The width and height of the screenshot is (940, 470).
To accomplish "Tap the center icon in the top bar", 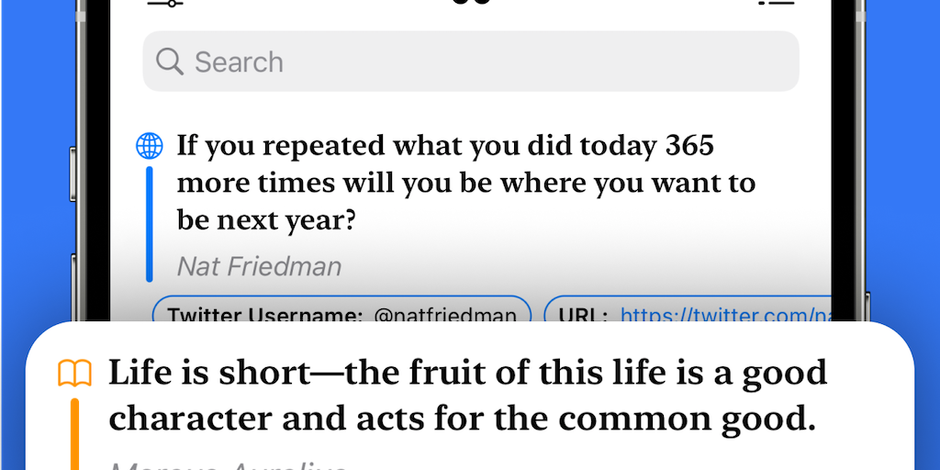I will point(471,3).
